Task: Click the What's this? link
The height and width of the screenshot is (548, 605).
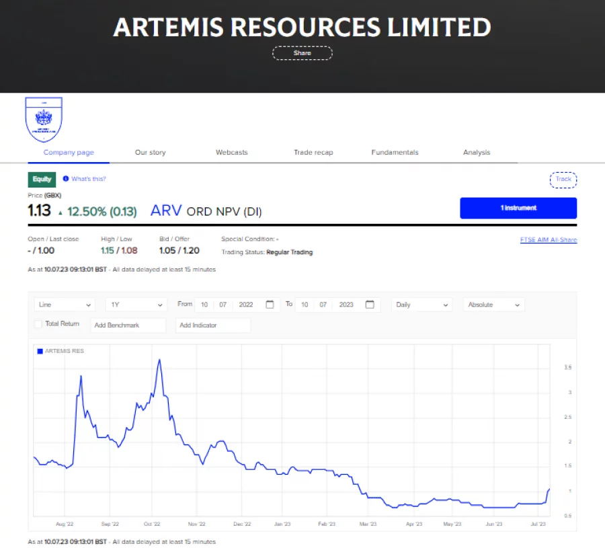Action: click(88, 179)
